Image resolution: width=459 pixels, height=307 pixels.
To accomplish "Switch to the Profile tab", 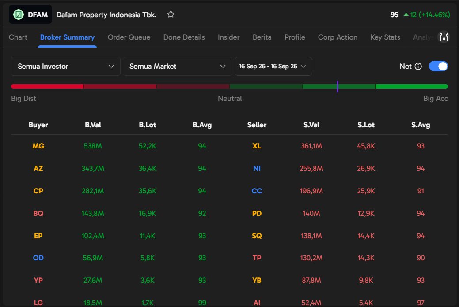I will pos(295,37).
